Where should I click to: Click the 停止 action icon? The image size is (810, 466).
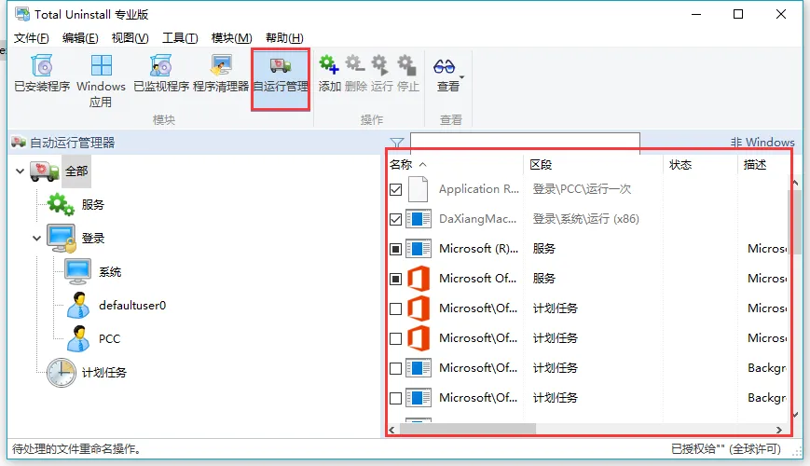click(x=407, y=64)
